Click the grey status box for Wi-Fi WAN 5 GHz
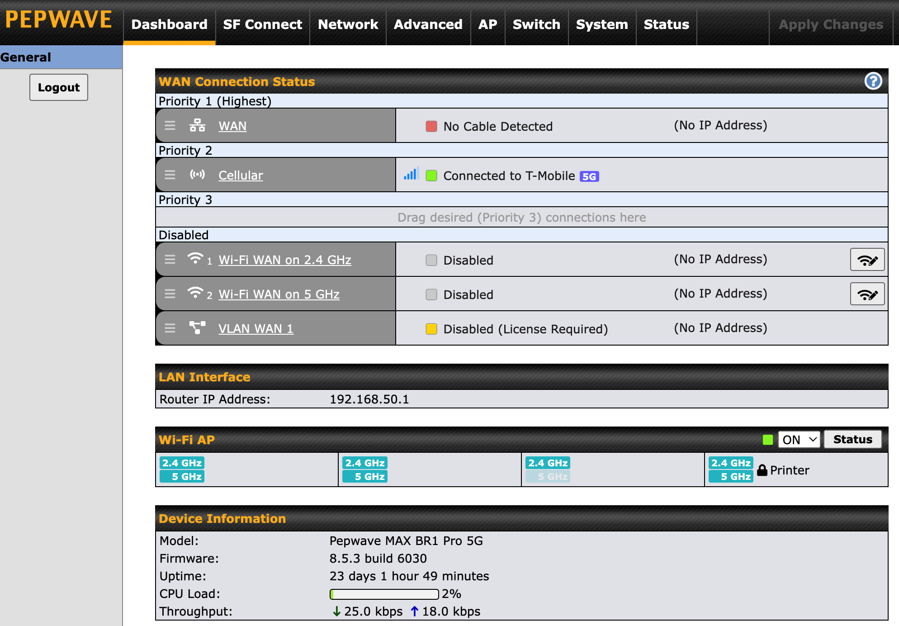Screen dimensions: 899x626 tap(431, 294)
